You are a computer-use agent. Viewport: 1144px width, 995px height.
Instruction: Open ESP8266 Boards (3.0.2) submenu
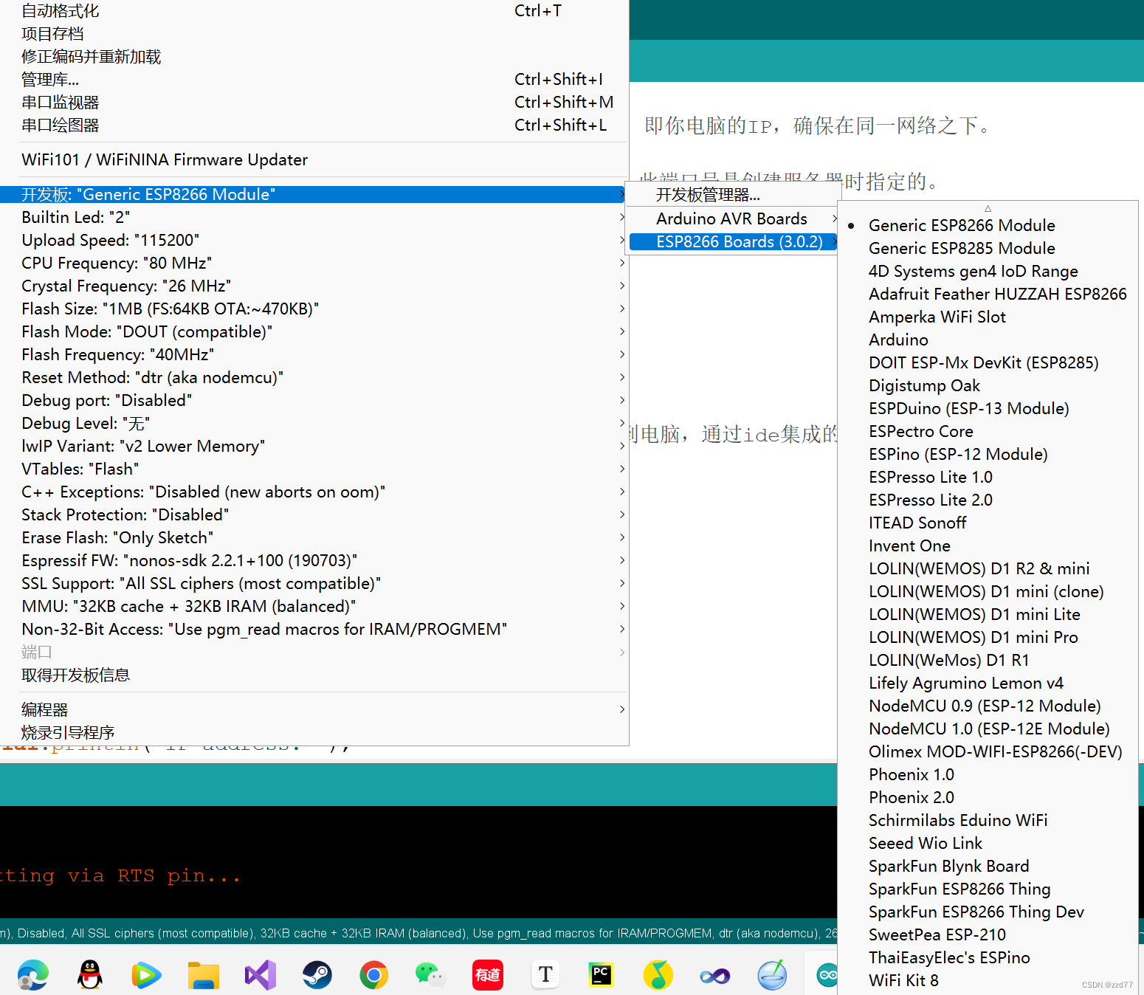[732, 241]
